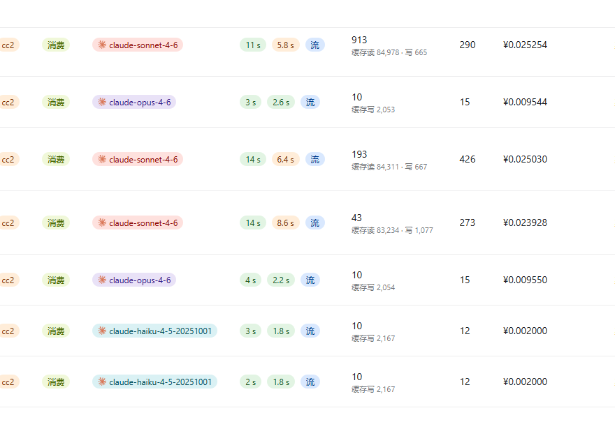Click the cost value ¥0.009550
This screenshot has height=422, width=615.
(525, 280)
